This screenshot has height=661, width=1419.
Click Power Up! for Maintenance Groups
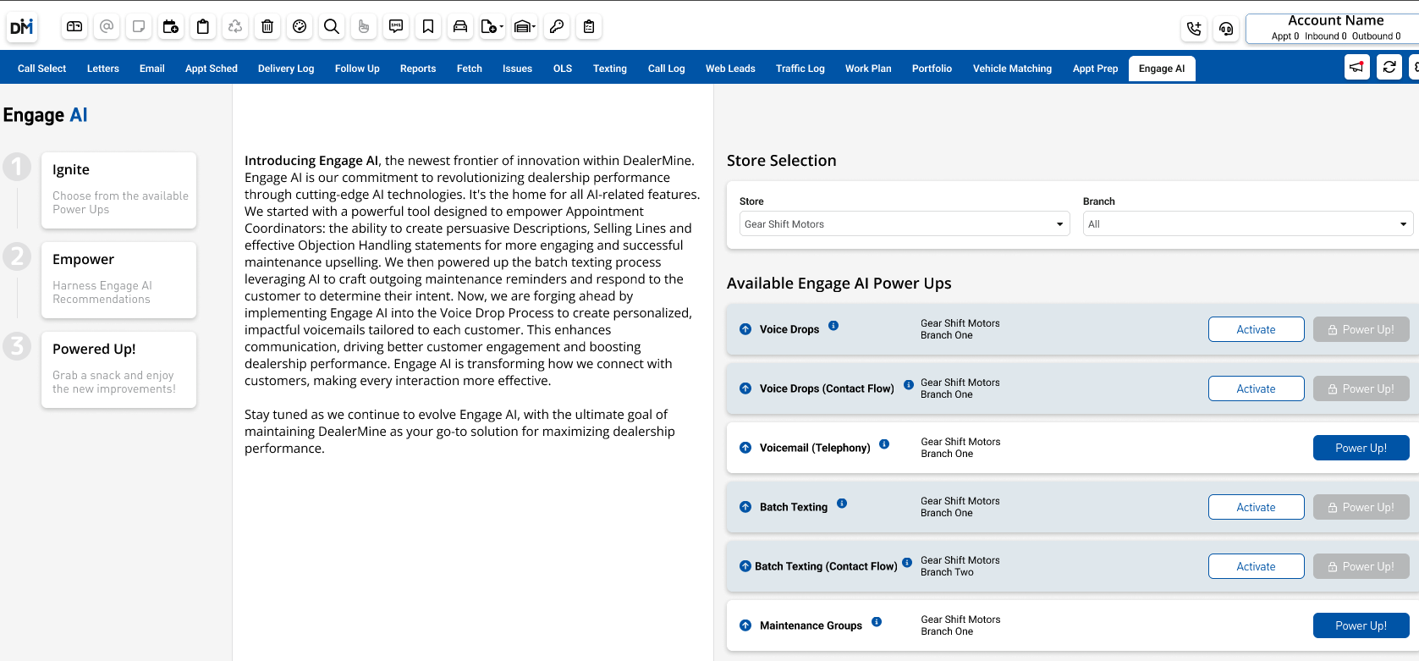(1361, 625)
